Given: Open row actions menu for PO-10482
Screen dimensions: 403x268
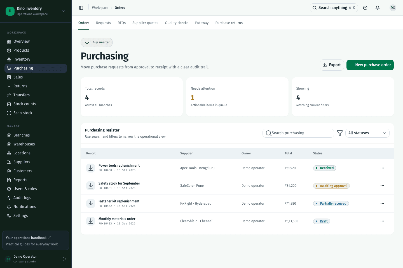Looking at the screenshot, I should pyautogui.click(x=382, y=204).
